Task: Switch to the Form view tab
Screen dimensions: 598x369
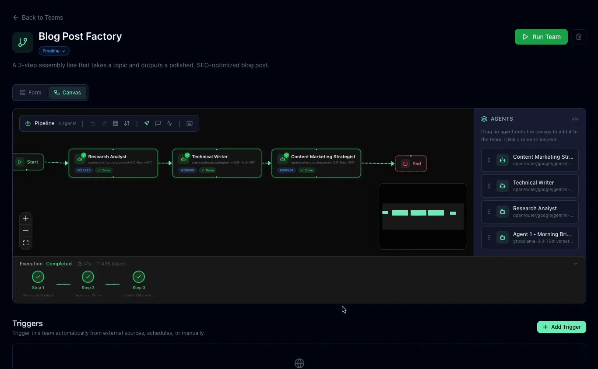Action: pyautogui.click(x=31, y=93)
